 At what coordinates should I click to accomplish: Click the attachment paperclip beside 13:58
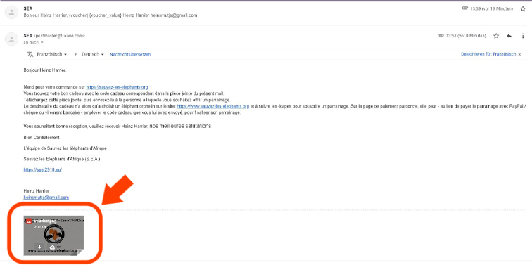[441, 36]
